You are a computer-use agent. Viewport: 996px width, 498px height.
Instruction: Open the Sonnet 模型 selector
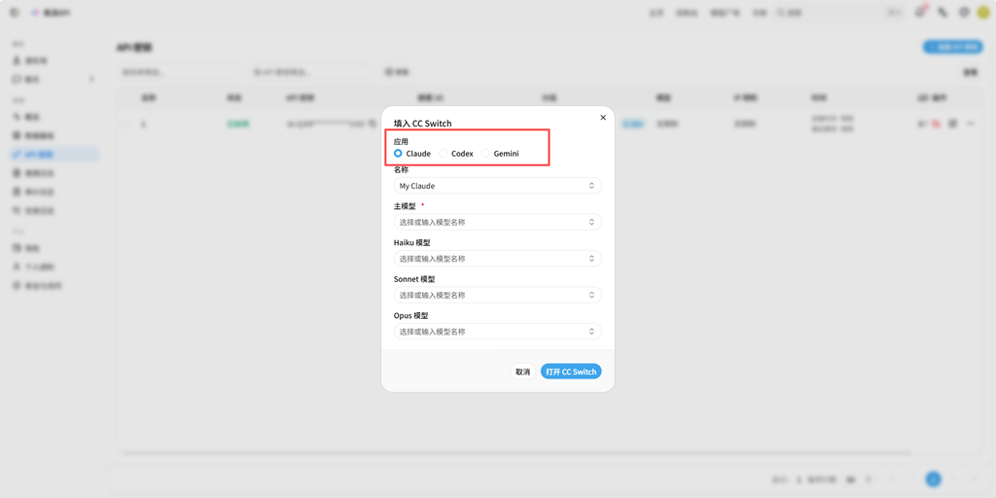click(497, 295)
